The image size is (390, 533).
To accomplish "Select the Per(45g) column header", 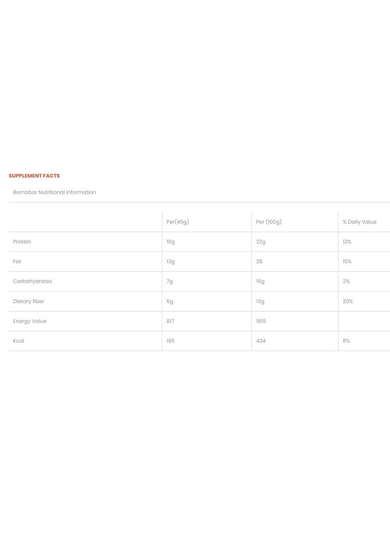I will (x=177, y=222).
